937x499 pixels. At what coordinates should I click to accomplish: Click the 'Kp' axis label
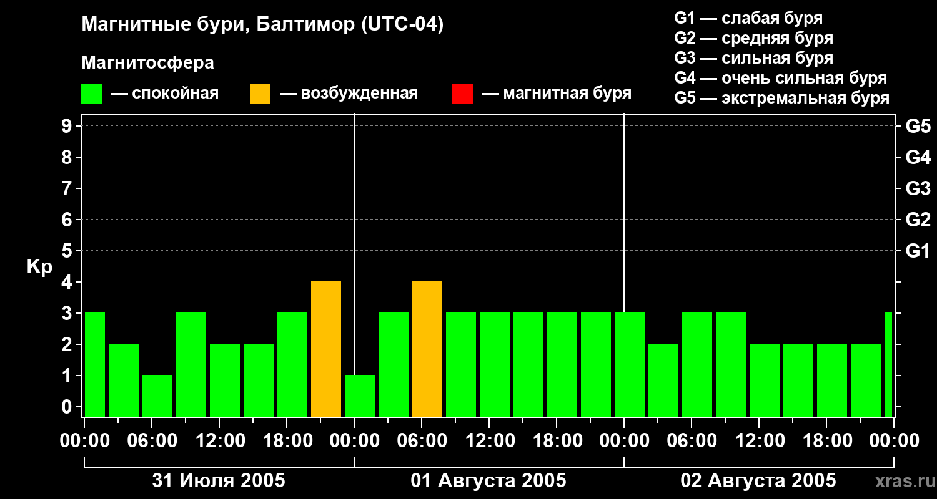pyautogui.click(x=39, y=267)
